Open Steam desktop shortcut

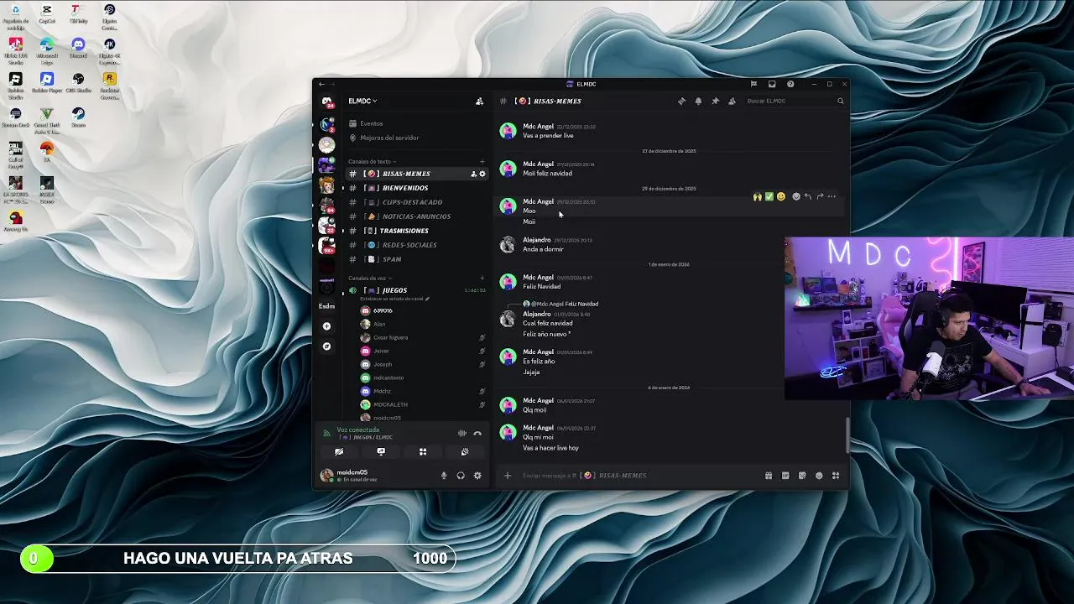click(78, 116)
